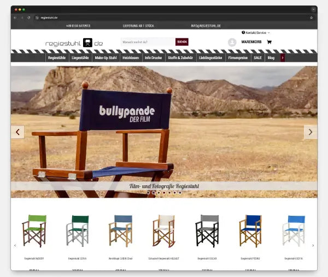Select the seventh slider pagination dot
Screen dimensions: 328x277
click(180, 192)
